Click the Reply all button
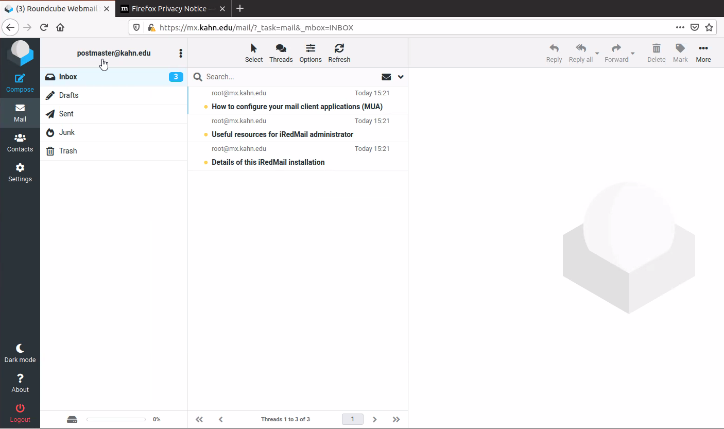Image resolution: width=724 pixels, height=429 pixels. coord(581,53)
